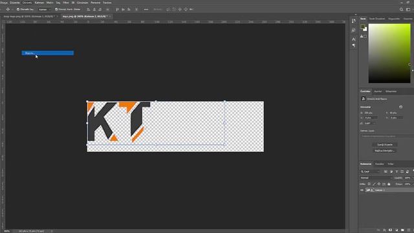Click the İçeriği Düzenle button
Viewport: 414px width, 233px height.
(x=385, y=145)
